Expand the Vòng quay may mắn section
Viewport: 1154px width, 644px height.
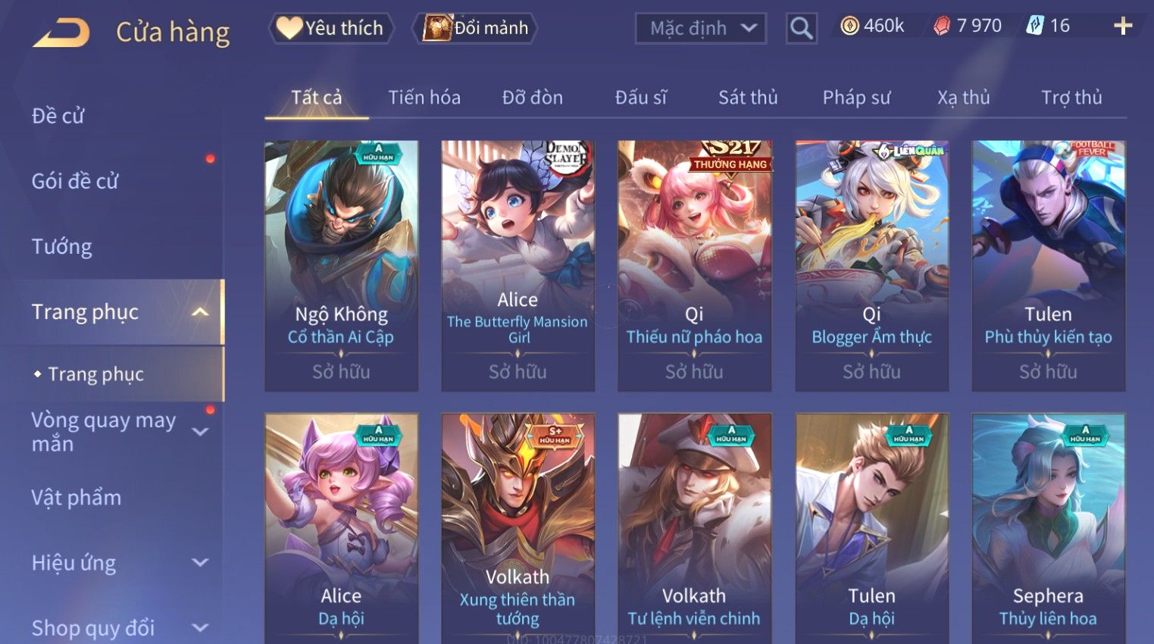pos(200,432)
